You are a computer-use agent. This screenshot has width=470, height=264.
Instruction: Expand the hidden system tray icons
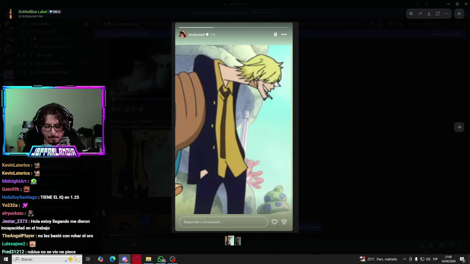[x=405, y=259]
